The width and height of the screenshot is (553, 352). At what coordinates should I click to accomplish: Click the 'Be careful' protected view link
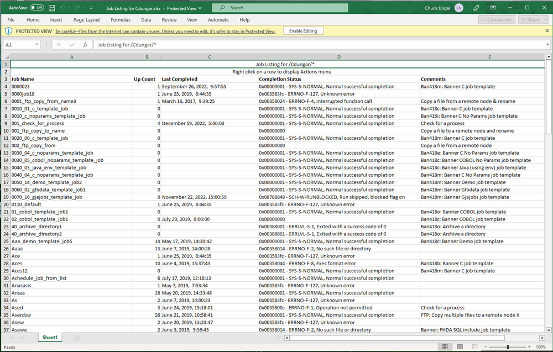click(x=165, y=31)
